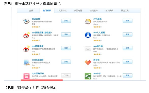Click the 火车票刷票机 pink ticket icon
Screen dimensions: 149x93
tap(26, 76)
